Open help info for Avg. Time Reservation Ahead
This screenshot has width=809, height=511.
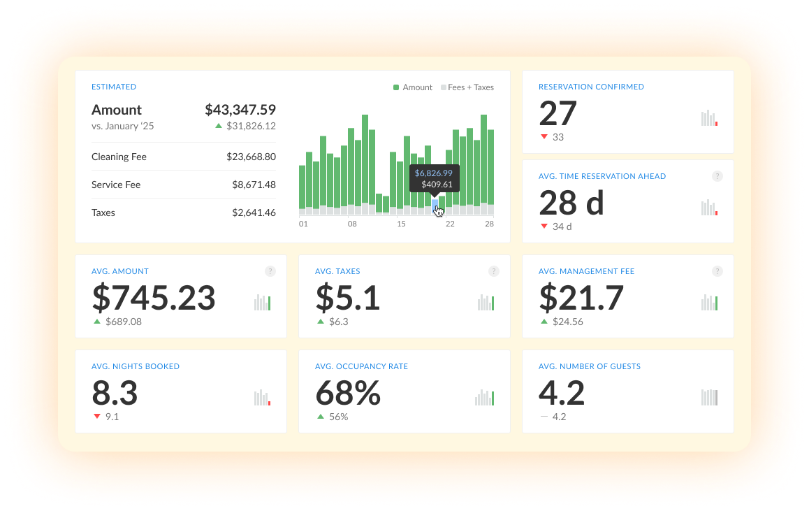pyautogui.click(x=717, y=176)
